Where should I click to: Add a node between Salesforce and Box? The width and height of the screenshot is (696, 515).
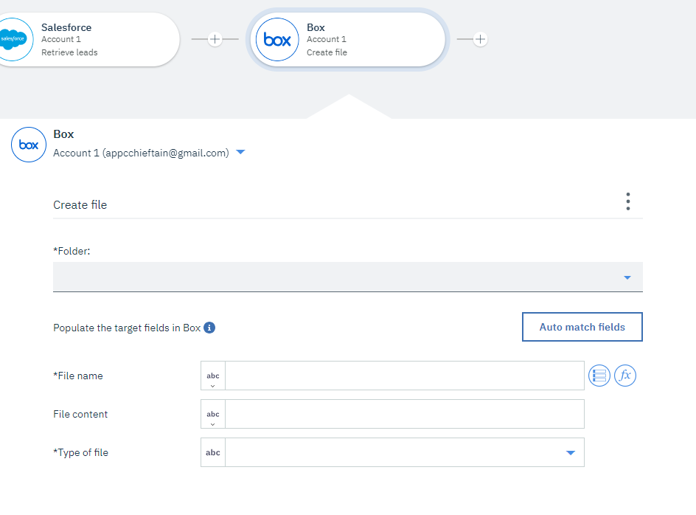pos(215,39)
